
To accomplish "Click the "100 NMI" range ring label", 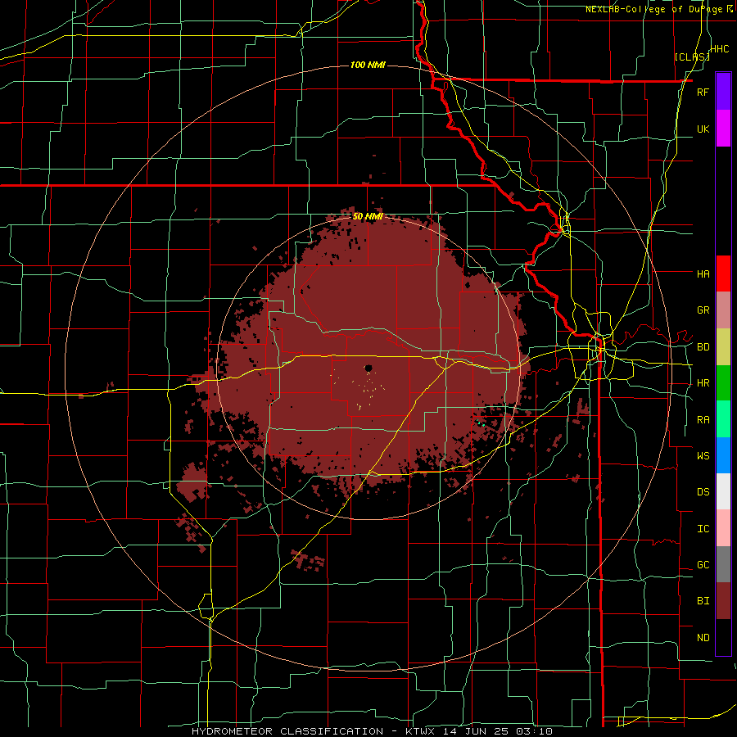I will pyautogui.click(x=368, y=65).
